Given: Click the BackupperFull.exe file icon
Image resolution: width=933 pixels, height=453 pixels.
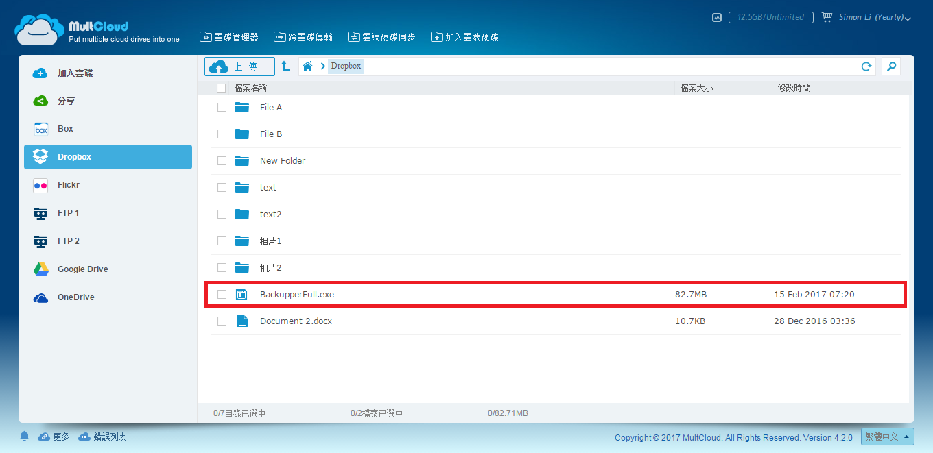Looking at the screenshot, I should click(241, 295).
